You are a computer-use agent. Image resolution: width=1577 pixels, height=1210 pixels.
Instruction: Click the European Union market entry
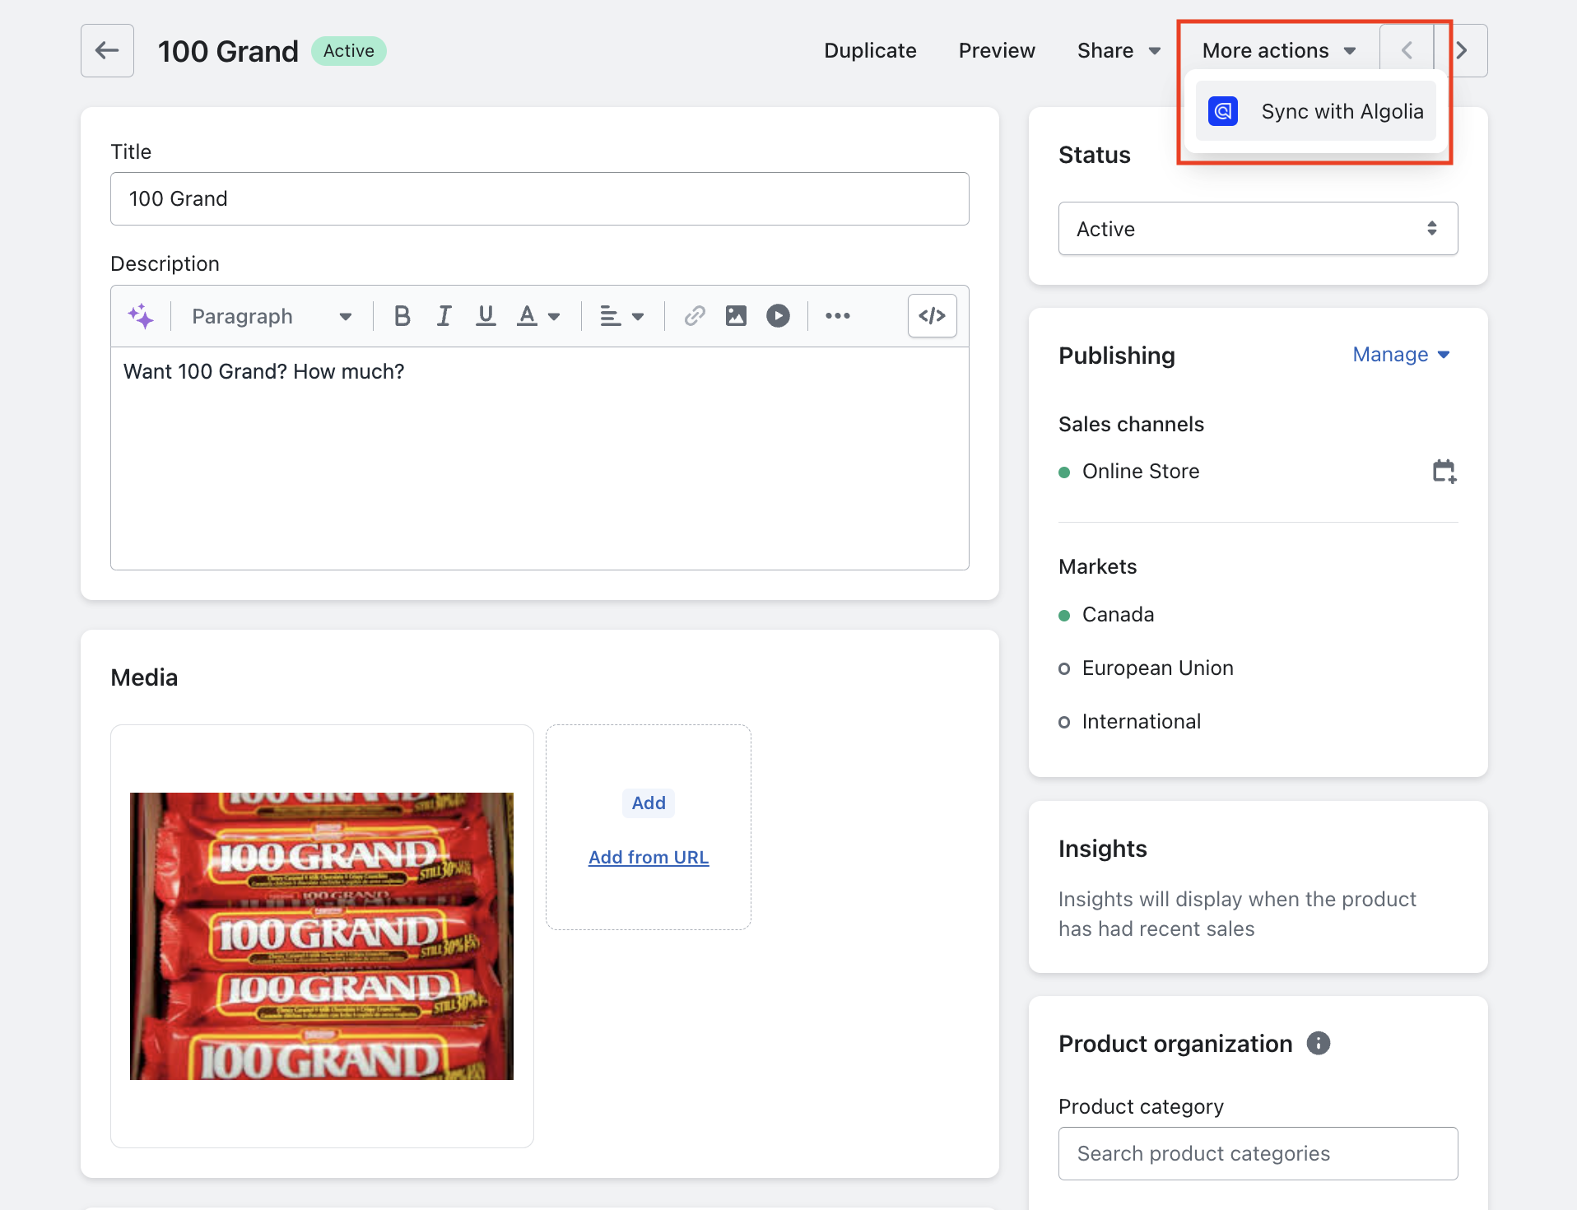1157,668
